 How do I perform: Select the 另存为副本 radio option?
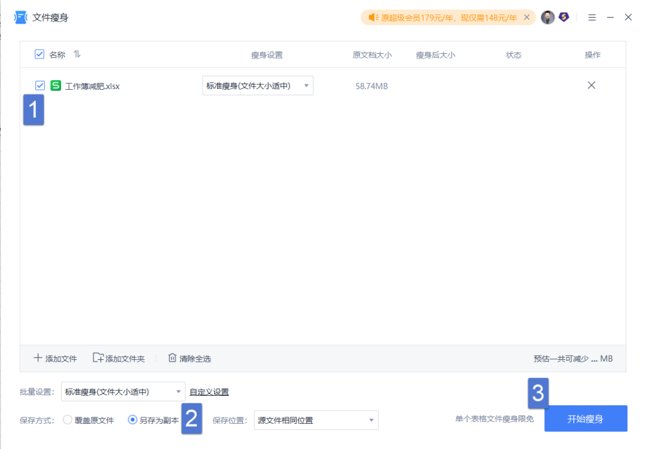[x=132, y=420]
